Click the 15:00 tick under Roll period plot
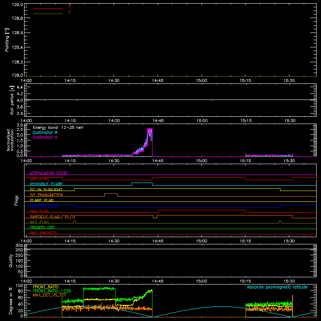 click(x=202, y=121)
